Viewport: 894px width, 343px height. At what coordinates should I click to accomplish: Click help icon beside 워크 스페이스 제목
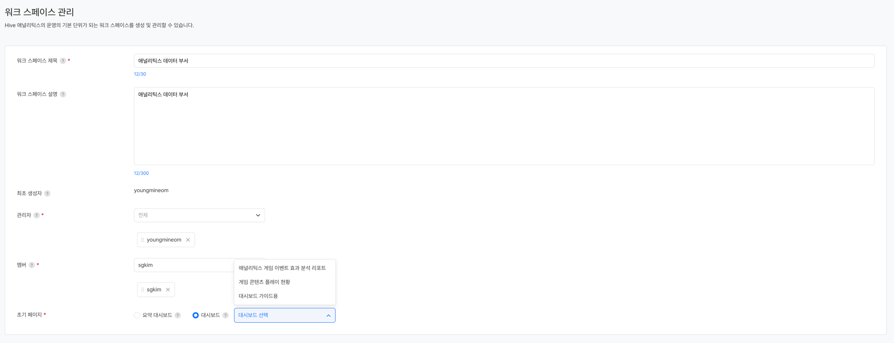tap(63, 61)
